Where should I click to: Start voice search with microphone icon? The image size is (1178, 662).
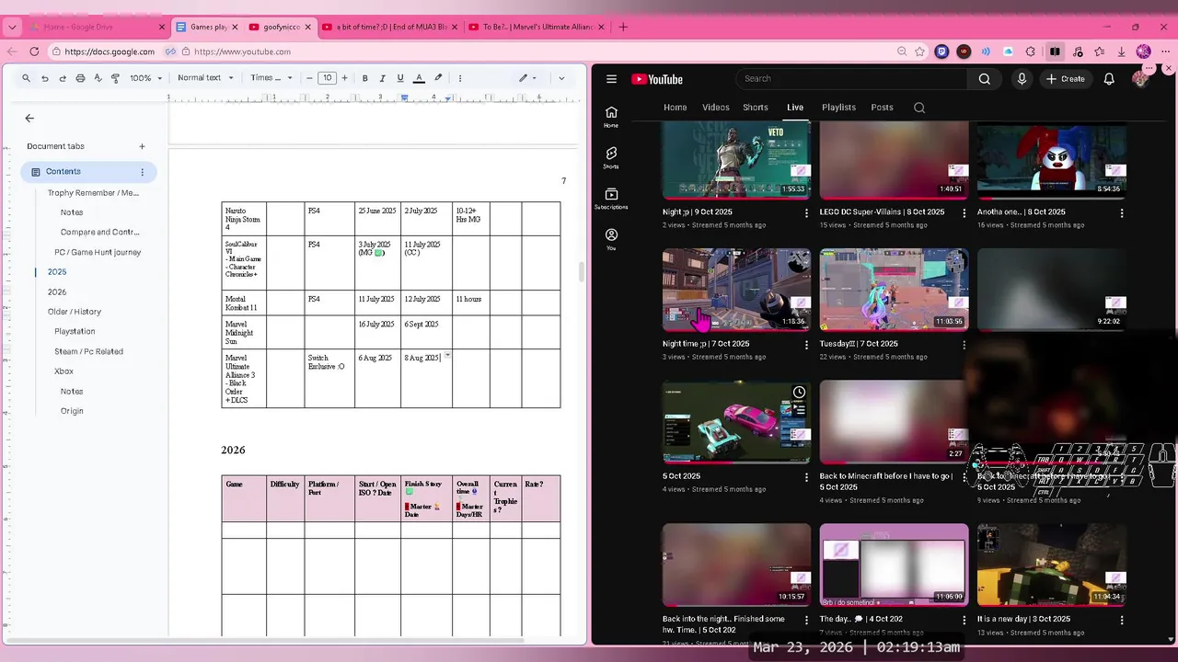(1022, 79)
